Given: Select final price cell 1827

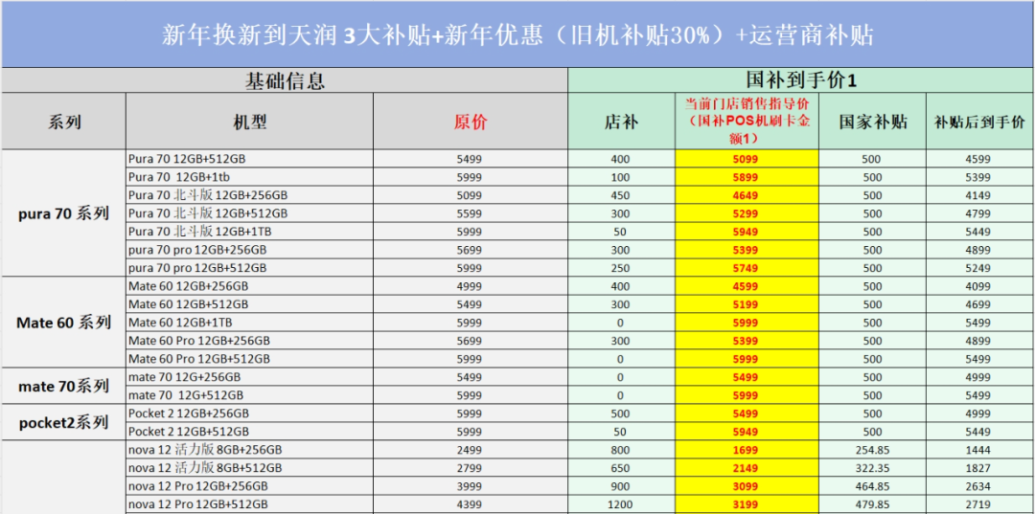Looking at the screenshot, I should (980, 468).
